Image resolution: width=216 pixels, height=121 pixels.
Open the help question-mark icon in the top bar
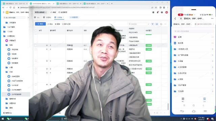tap(162, 12)
